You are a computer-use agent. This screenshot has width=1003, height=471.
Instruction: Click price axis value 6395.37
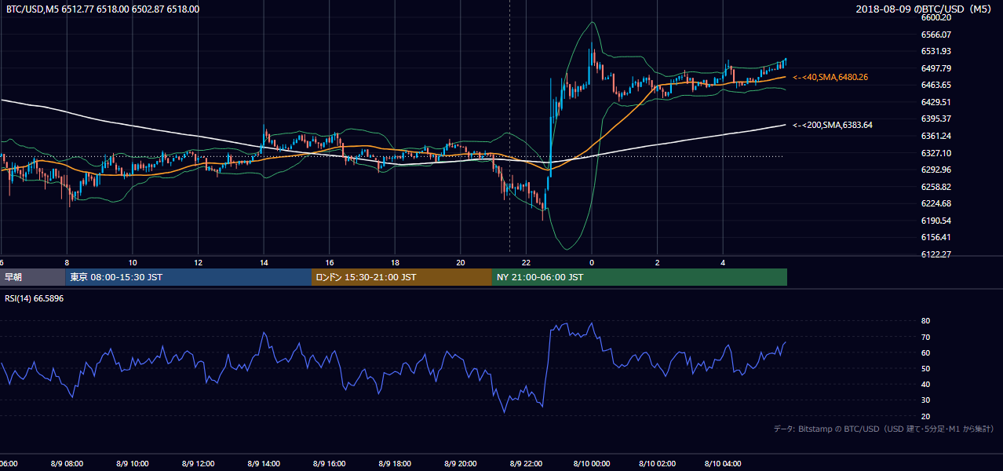936,119
